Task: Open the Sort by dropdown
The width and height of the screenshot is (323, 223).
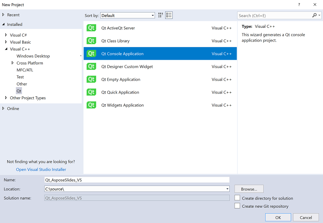Action: (x=128, y=15)
